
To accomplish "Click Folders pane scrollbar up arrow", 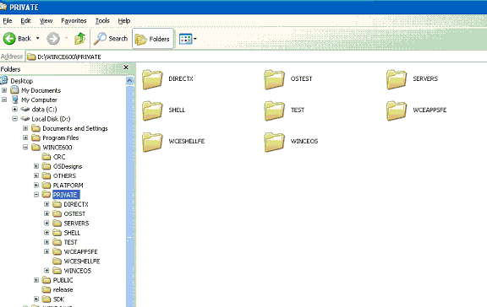I will pos(130,81).
